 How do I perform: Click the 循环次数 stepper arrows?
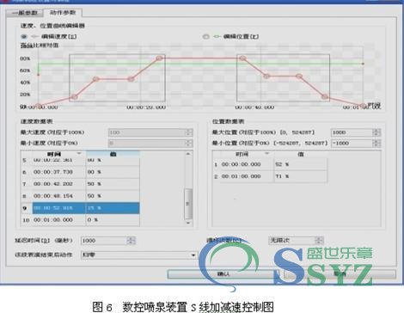[x=319, y=240]
